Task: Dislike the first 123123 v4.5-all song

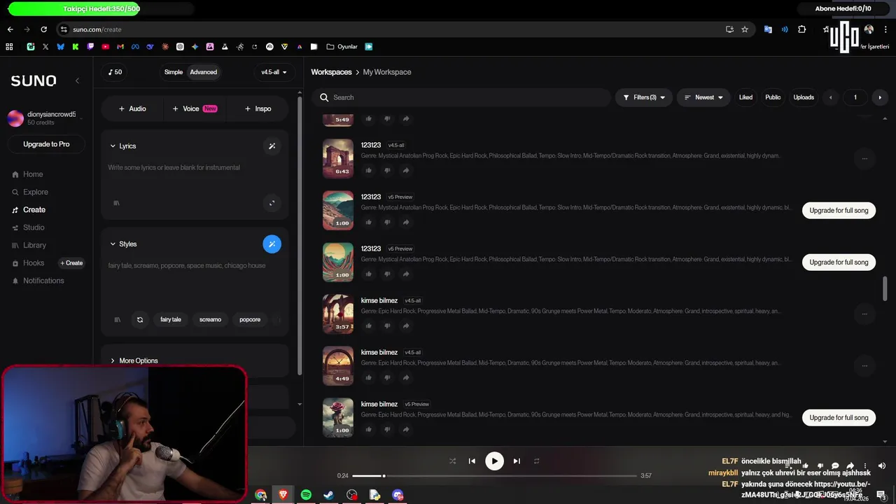Action: (x=387, y=171)
